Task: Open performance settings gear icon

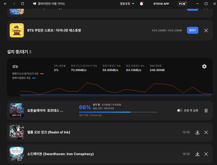Action: [x=204, y=67]
